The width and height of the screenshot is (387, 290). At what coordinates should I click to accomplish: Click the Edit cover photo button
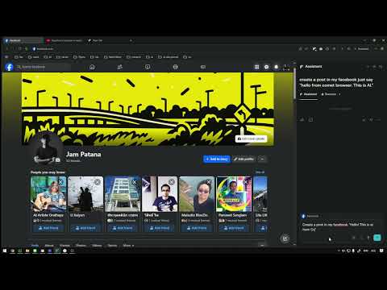[x=251, y=139]
